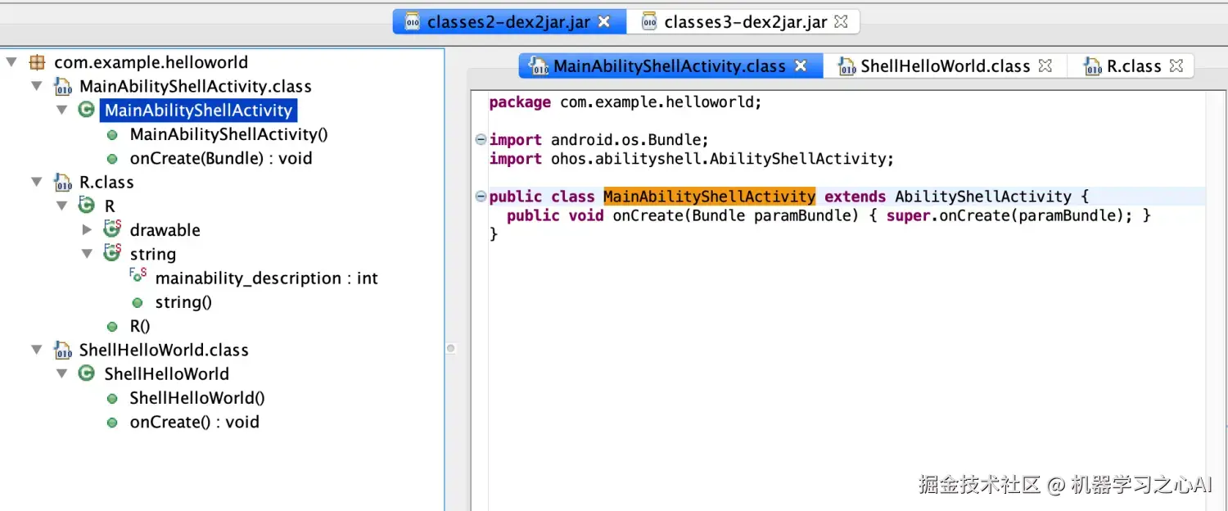Click the green dot icon of onCreate(Bundle) method

(x=112, y=159)
